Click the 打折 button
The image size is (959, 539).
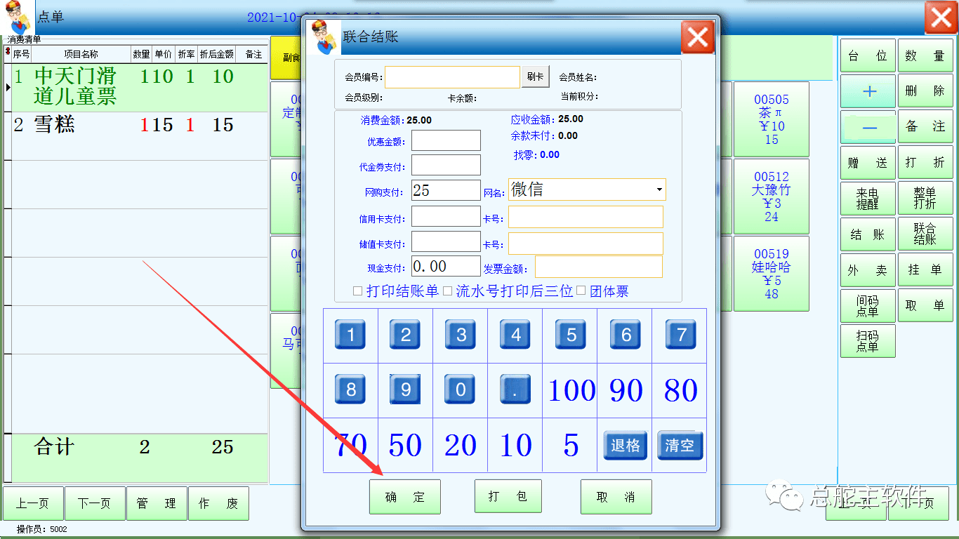(x=925, y=163)
